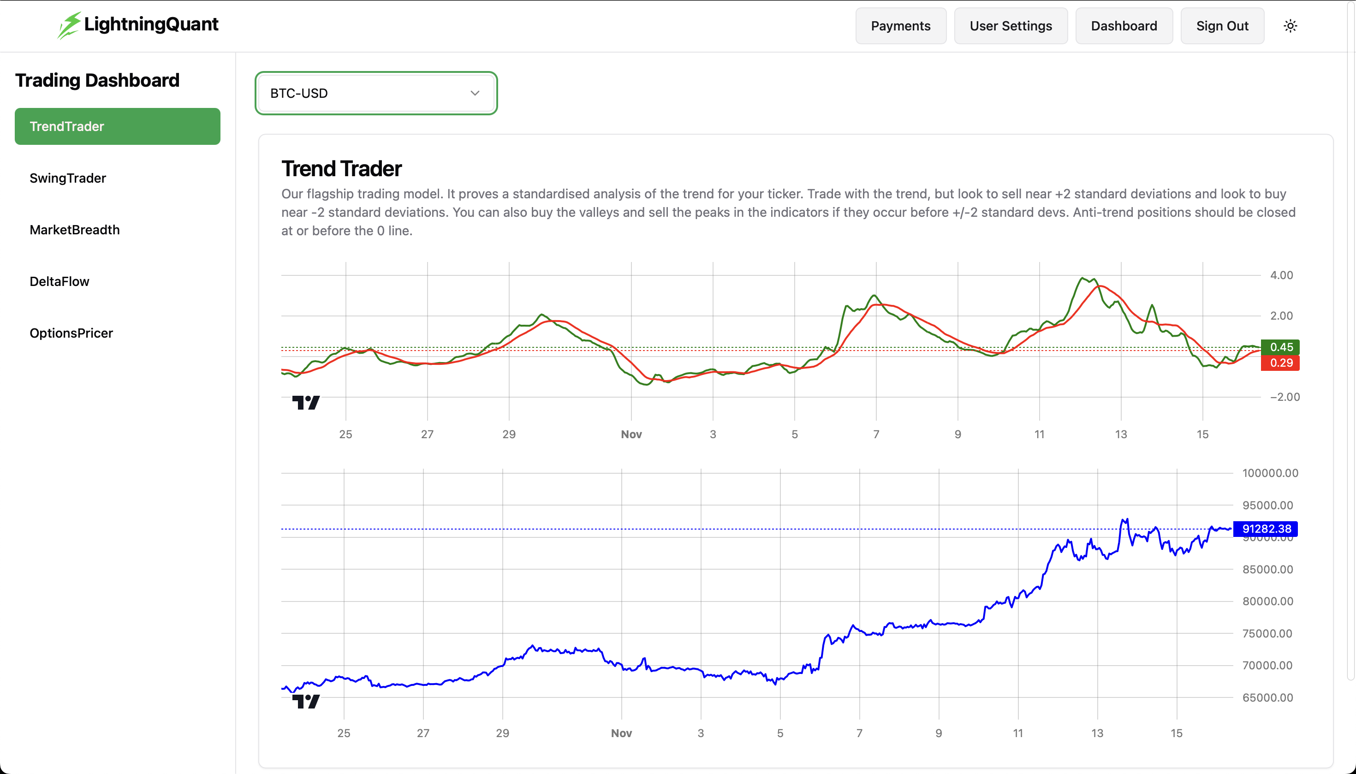Click the LightningQuant brand name
Viewport: 1356px width, 774px height.
pyautogui.click(x=151, y=24)
